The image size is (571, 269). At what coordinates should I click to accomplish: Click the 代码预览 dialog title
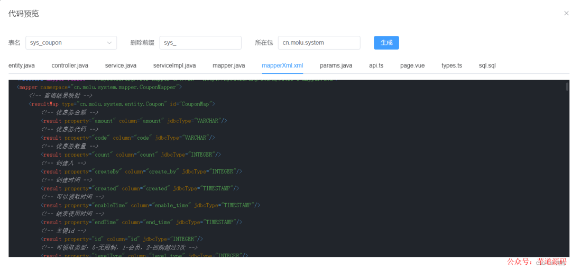[x=24, y=14]
